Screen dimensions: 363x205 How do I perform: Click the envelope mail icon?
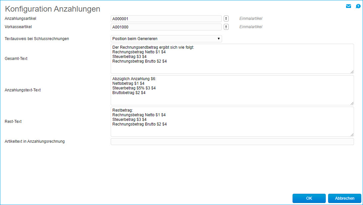[x=348, y=6]
